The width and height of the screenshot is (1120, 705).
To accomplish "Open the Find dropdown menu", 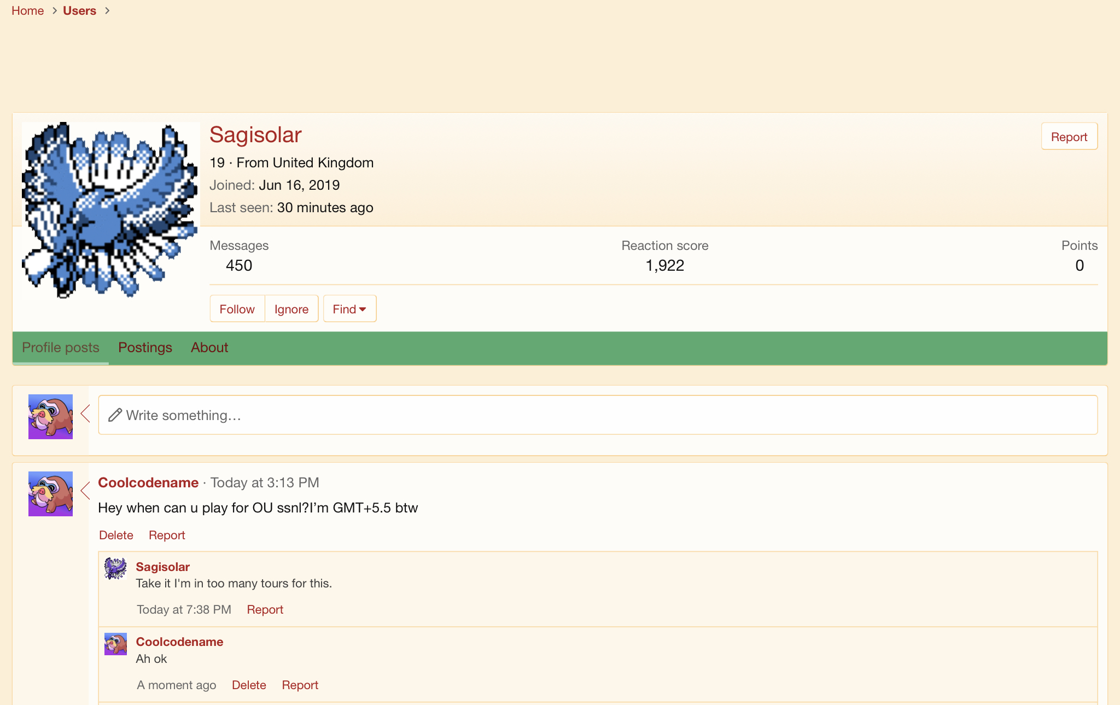I will pos(349,309).
